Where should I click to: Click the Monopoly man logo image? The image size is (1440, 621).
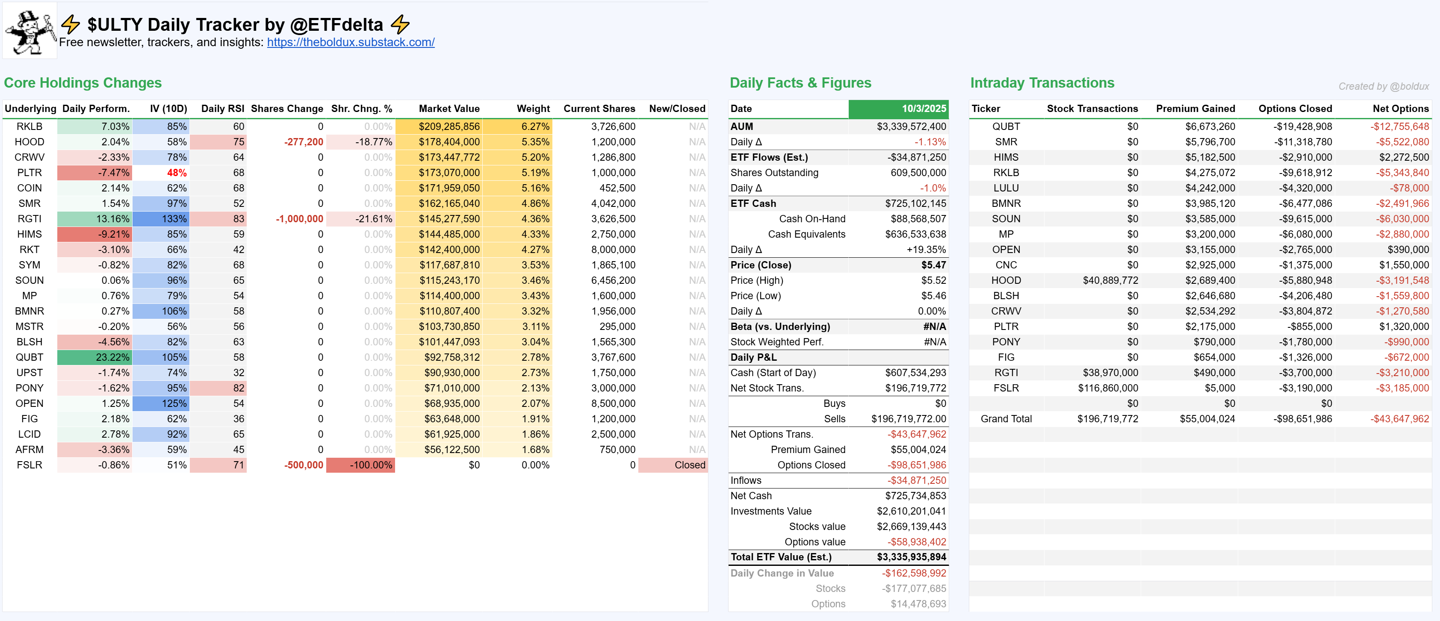tap(30, 31)
